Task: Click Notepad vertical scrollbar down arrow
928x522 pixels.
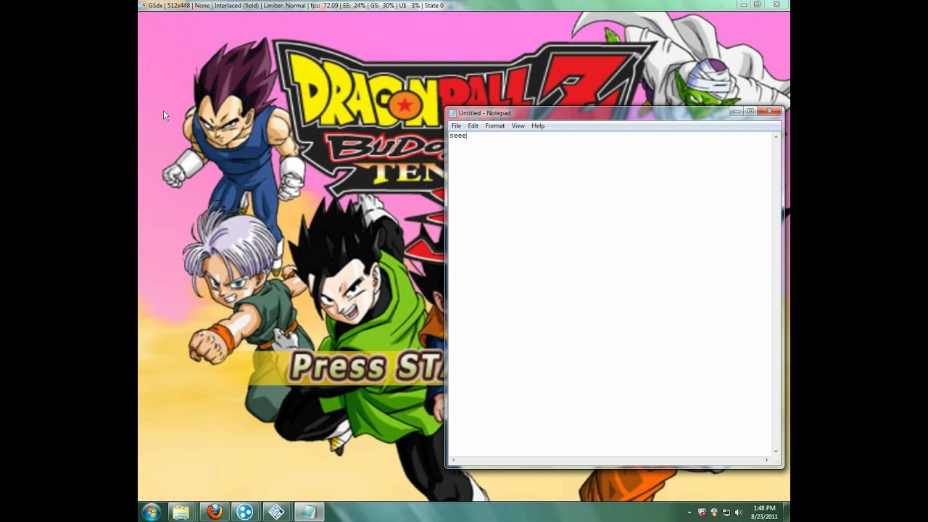Action: click(776, 451)
